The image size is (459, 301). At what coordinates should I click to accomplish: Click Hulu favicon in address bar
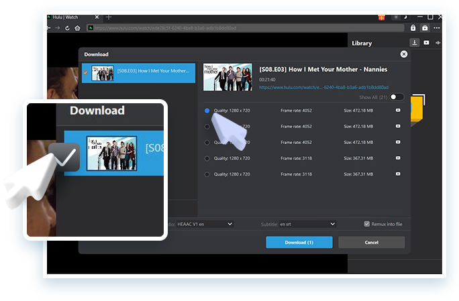(91, 27)
